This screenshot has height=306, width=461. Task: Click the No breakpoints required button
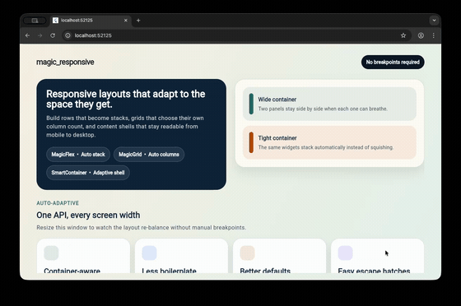(393, 63)
